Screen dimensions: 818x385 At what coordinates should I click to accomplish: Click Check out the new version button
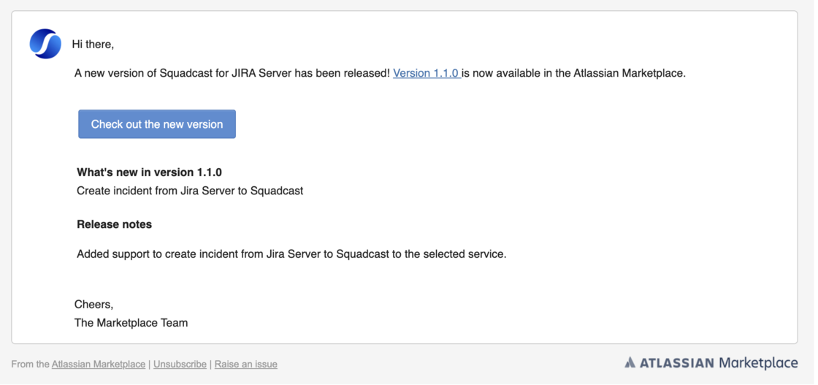click(157, 124)
